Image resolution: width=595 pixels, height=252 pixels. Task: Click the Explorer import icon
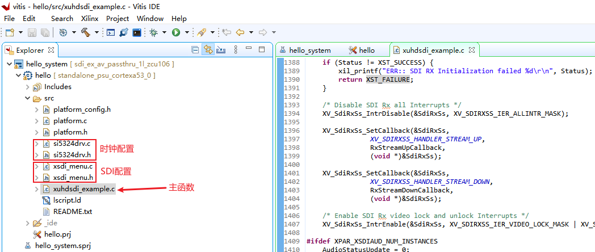pos(221,50)
